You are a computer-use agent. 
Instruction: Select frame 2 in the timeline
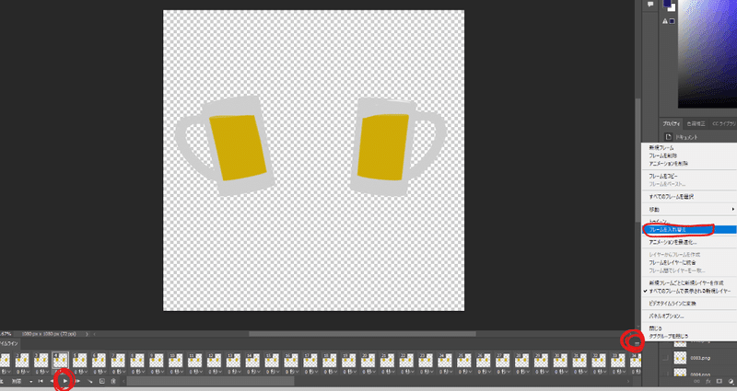pos(21,360)
